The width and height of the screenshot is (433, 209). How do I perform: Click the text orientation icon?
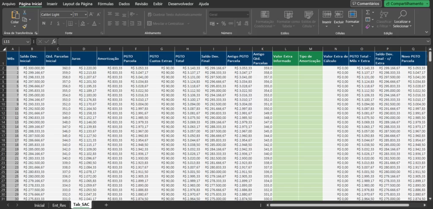point(132,14)
